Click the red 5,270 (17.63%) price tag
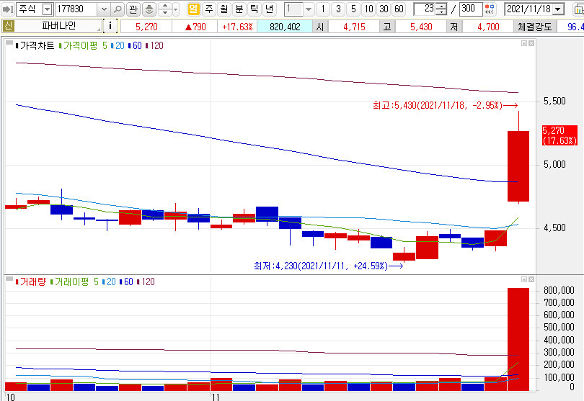Viewport: 584px width, 401px height. pos(559,135)
